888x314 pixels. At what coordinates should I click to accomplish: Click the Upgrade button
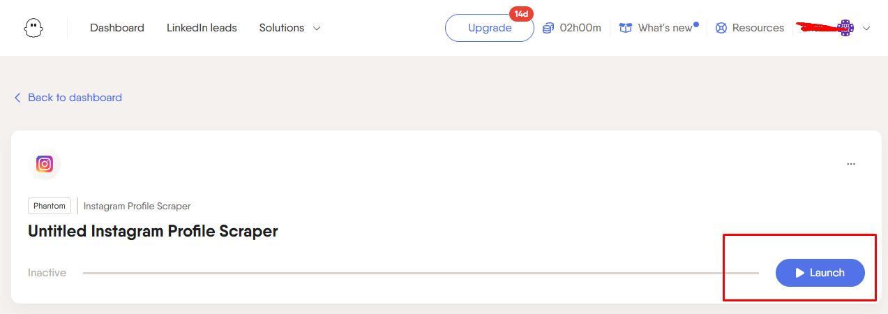pyautogui.click(x=490, y=28)
